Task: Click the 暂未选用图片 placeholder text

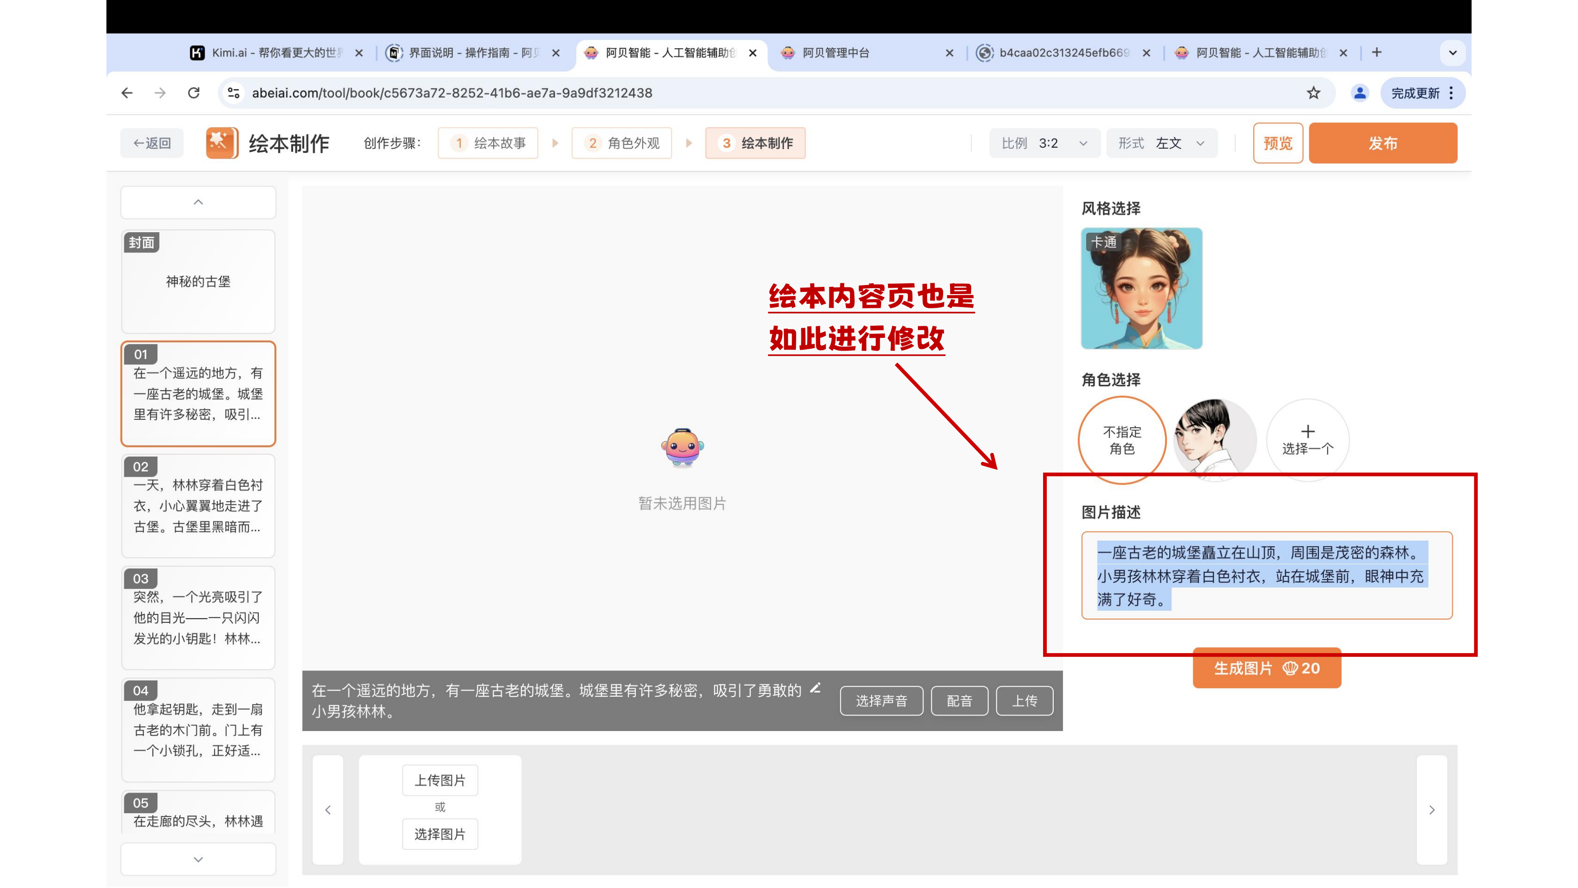Action: 683,503
